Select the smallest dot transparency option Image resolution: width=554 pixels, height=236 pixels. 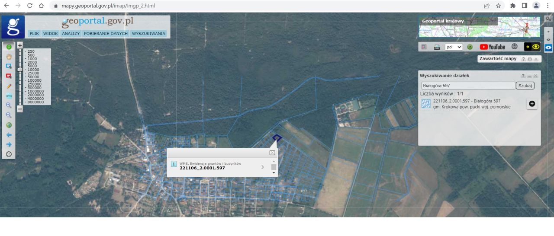click(x=548, y=32)
